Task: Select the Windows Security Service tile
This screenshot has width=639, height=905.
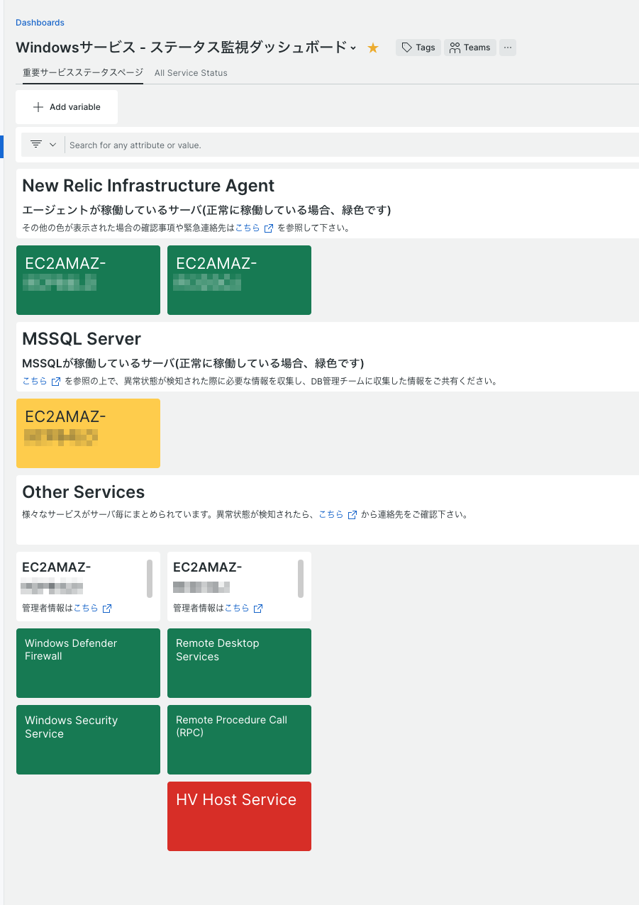Action: coord(88,740)
